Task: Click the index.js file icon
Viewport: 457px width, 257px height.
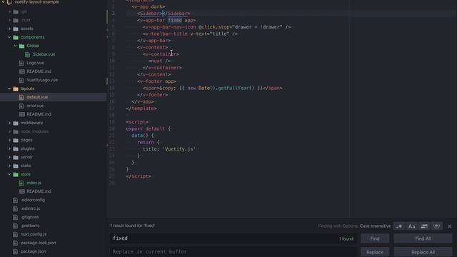Action: point(21,183)
